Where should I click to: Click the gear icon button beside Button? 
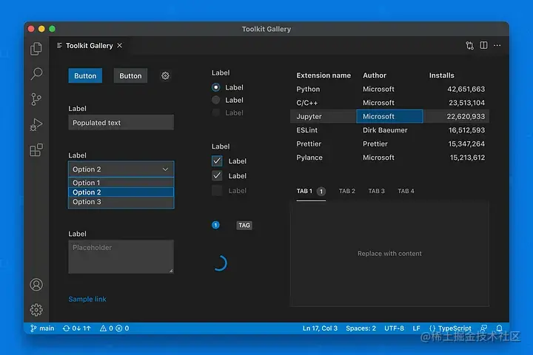coord(165,75)
